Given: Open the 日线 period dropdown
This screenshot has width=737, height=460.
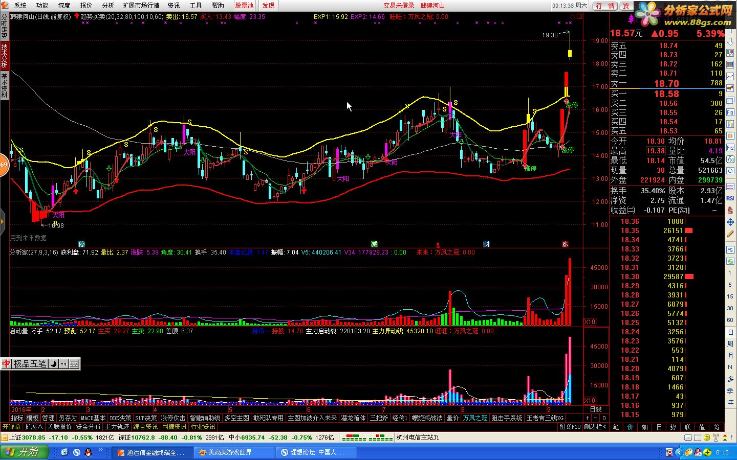Looking at the screenshot, I should coord(596,409).
